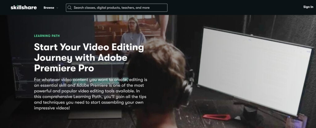Focus the search classes input field

click(116, 8)
